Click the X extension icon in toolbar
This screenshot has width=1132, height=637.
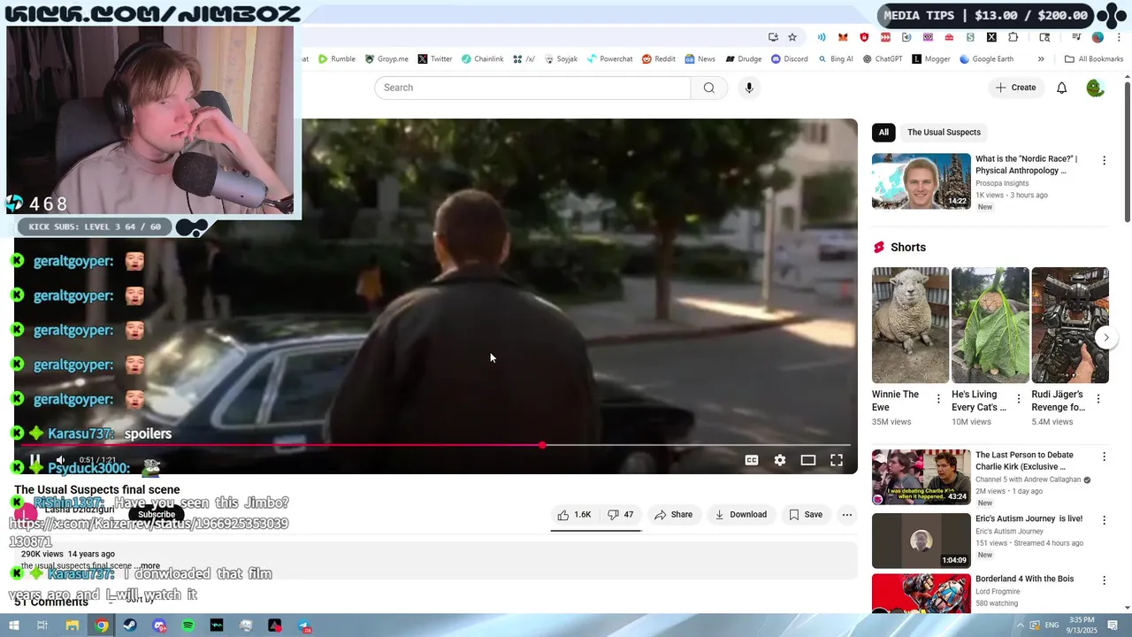tap(991, 37)
